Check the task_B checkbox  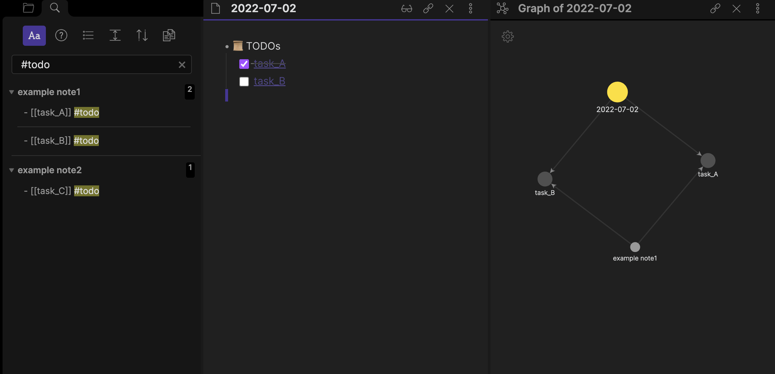[244, 82]
